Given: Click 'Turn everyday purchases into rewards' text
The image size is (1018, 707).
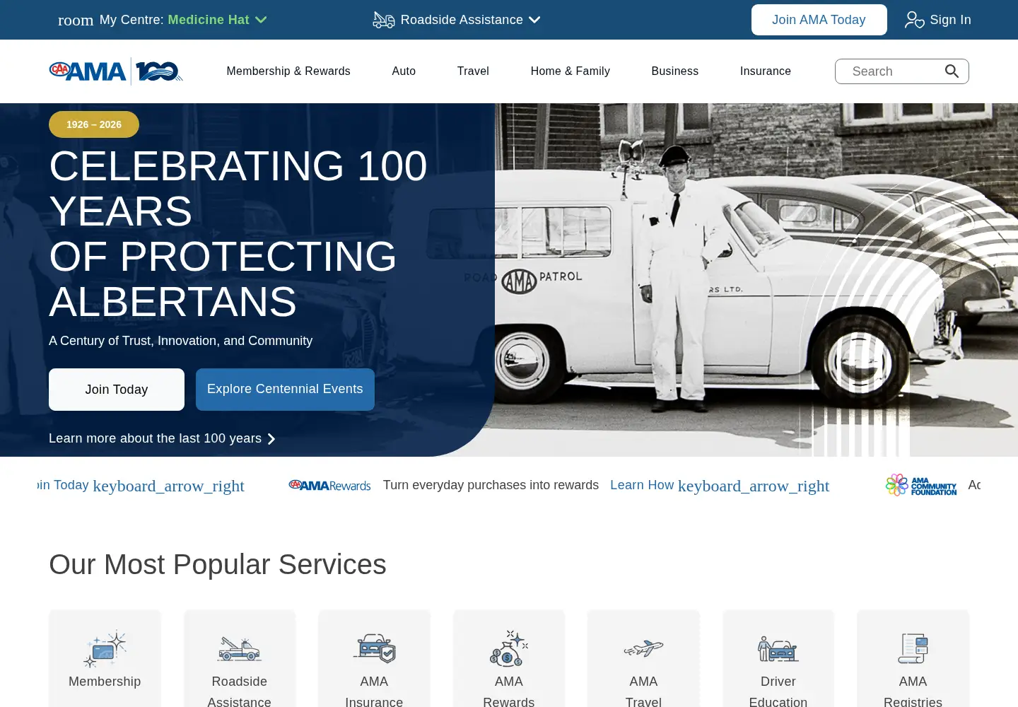Looking at the screenshot, I should [491, 485].
